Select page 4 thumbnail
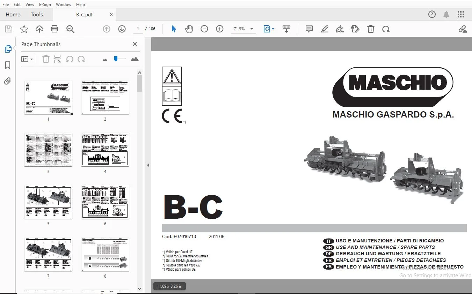Image resolution: width=472 pixels, height=294 pixels. coord(105,150)
